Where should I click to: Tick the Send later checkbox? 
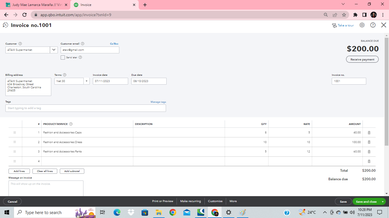tap(63, 57)
